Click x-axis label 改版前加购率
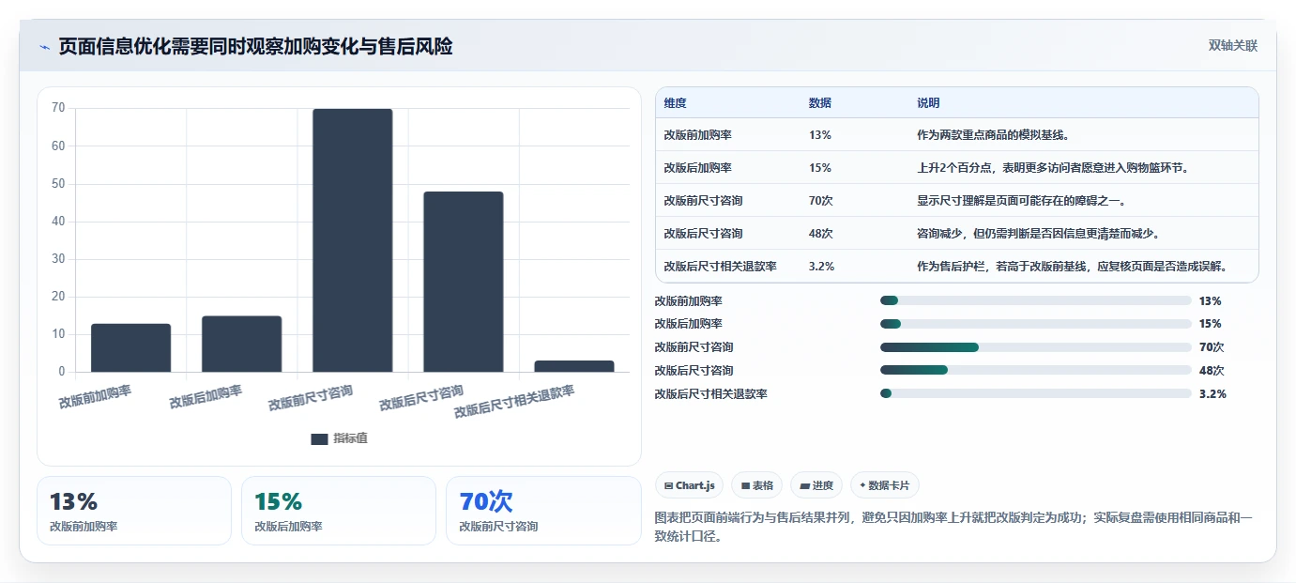 (x=95, y=396)
